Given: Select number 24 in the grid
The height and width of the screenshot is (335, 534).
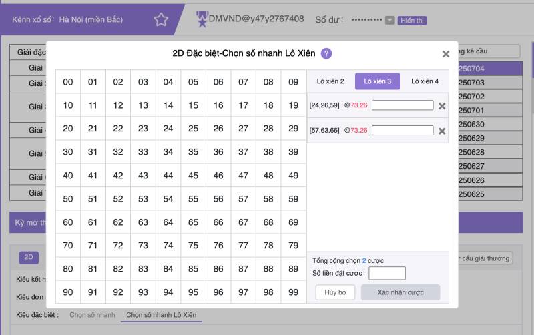Looking at the screenshot, I should coord(168,129).
